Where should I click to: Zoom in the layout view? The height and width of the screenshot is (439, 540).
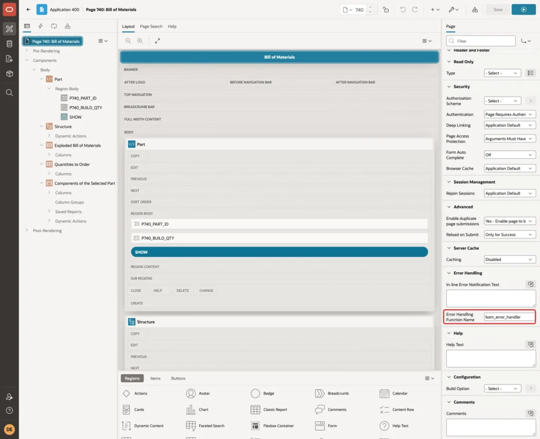(x=140, y=41)
